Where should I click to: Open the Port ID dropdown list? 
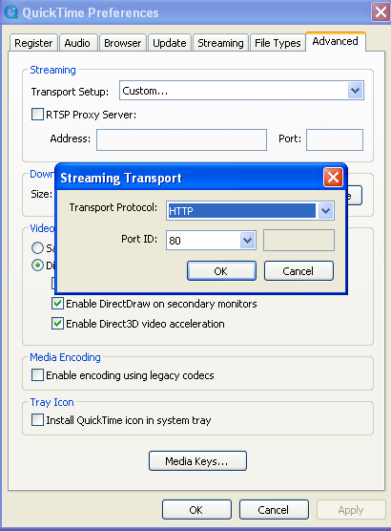click(248, 240)
